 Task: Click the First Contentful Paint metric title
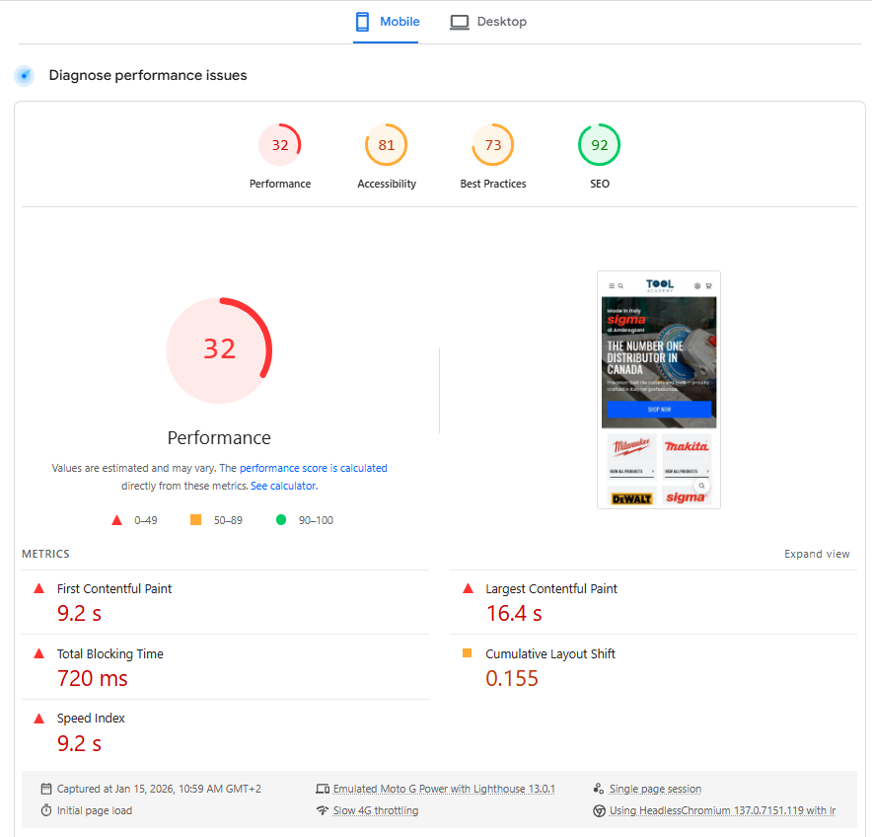click(114, 589)
